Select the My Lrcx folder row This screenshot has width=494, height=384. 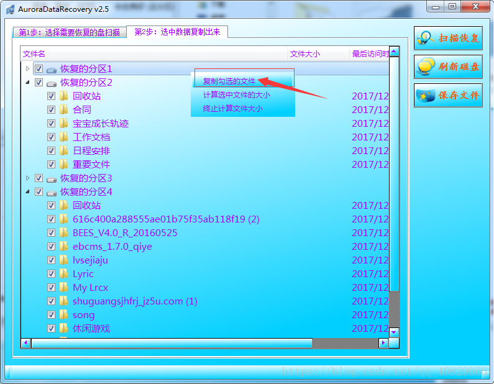(205, 287)
